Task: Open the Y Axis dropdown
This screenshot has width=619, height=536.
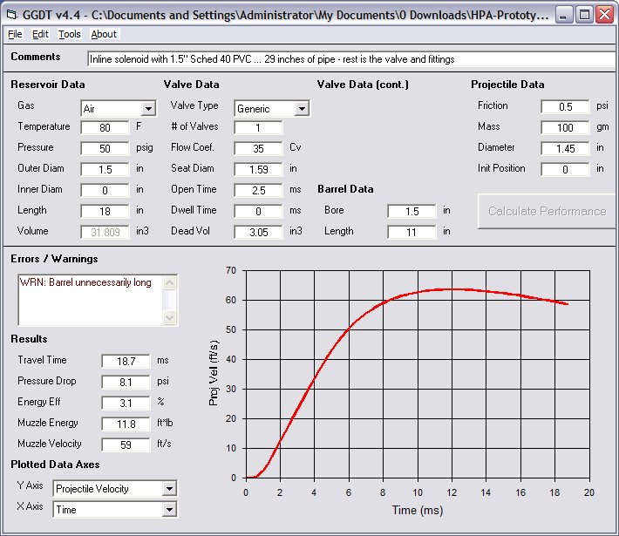Action: point(169,489)
